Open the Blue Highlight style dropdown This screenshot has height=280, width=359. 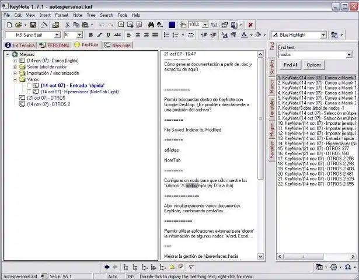click(x=323, y=35)
